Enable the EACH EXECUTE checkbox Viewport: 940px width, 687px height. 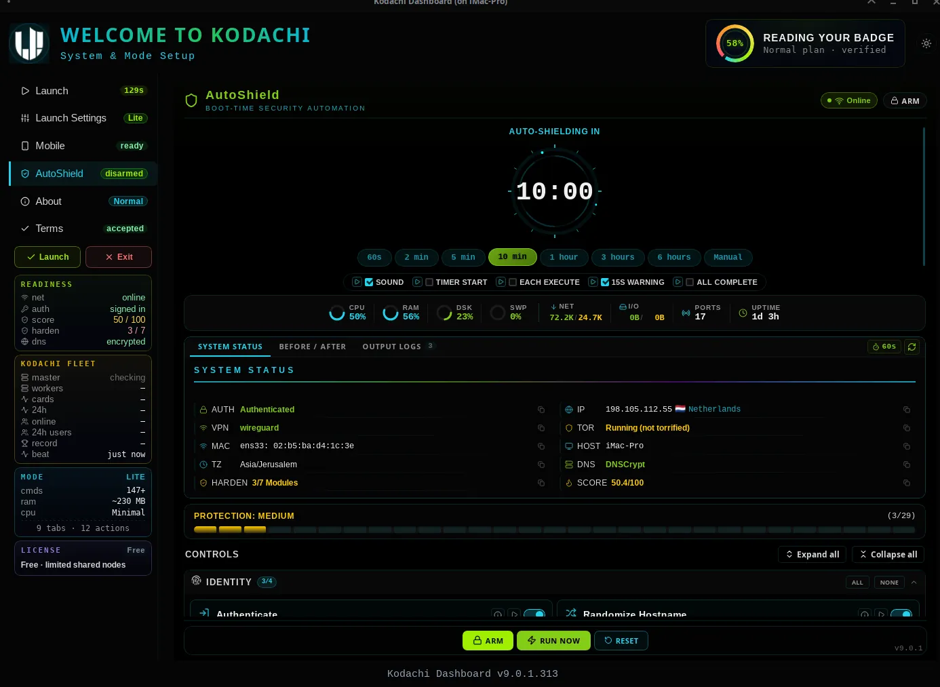tap(513, 282)
